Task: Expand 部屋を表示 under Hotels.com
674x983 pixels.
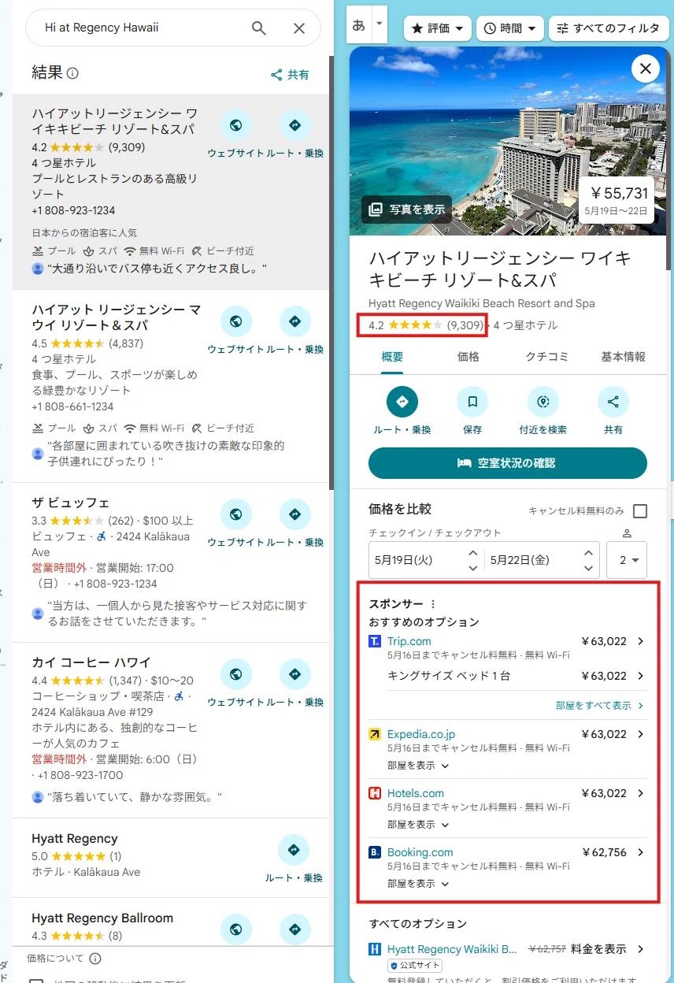Action: click(x=418, y=825)
